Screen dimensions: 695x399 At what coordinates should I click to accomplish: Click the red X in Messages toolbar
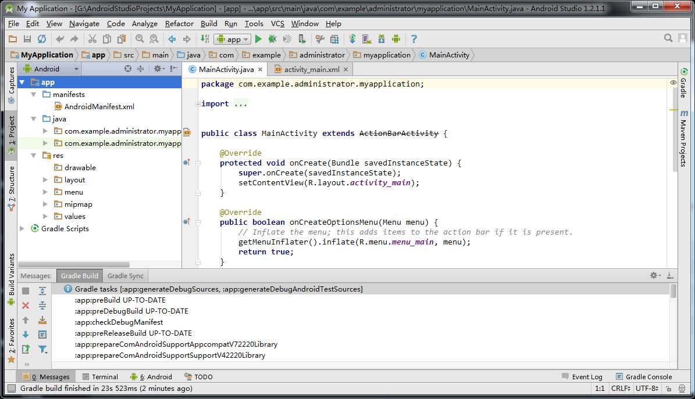click(x=26, y=305)
